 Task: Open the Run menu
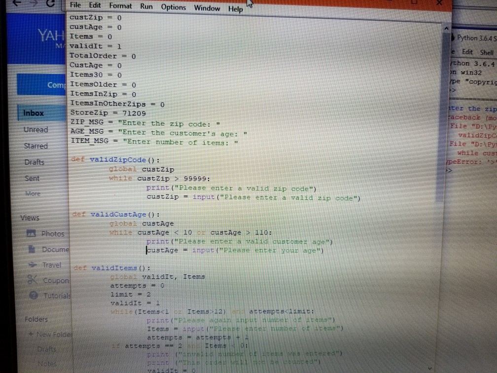point(146,6)
